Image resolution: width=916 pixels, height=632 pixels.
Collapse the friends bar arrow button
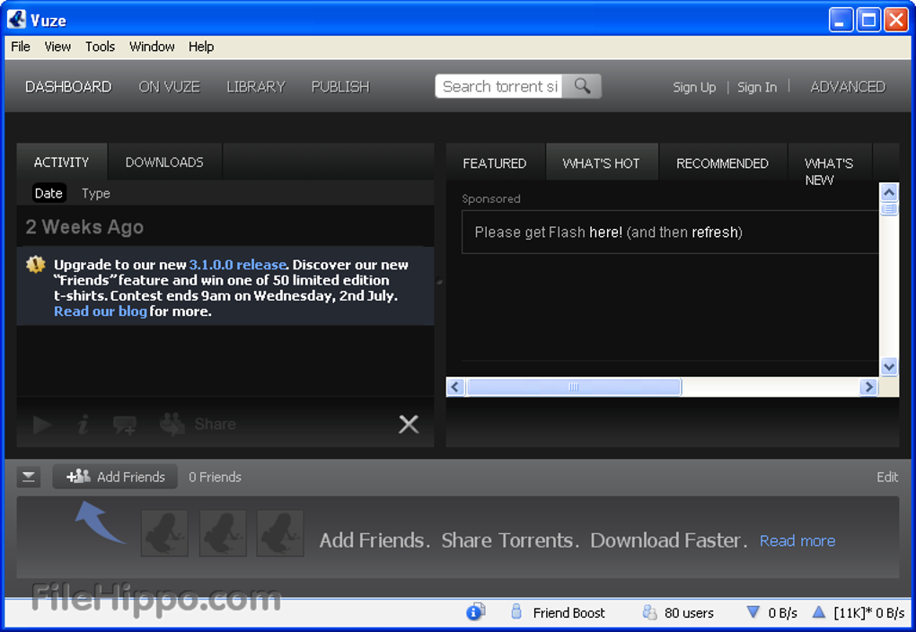tap(28, 478)
